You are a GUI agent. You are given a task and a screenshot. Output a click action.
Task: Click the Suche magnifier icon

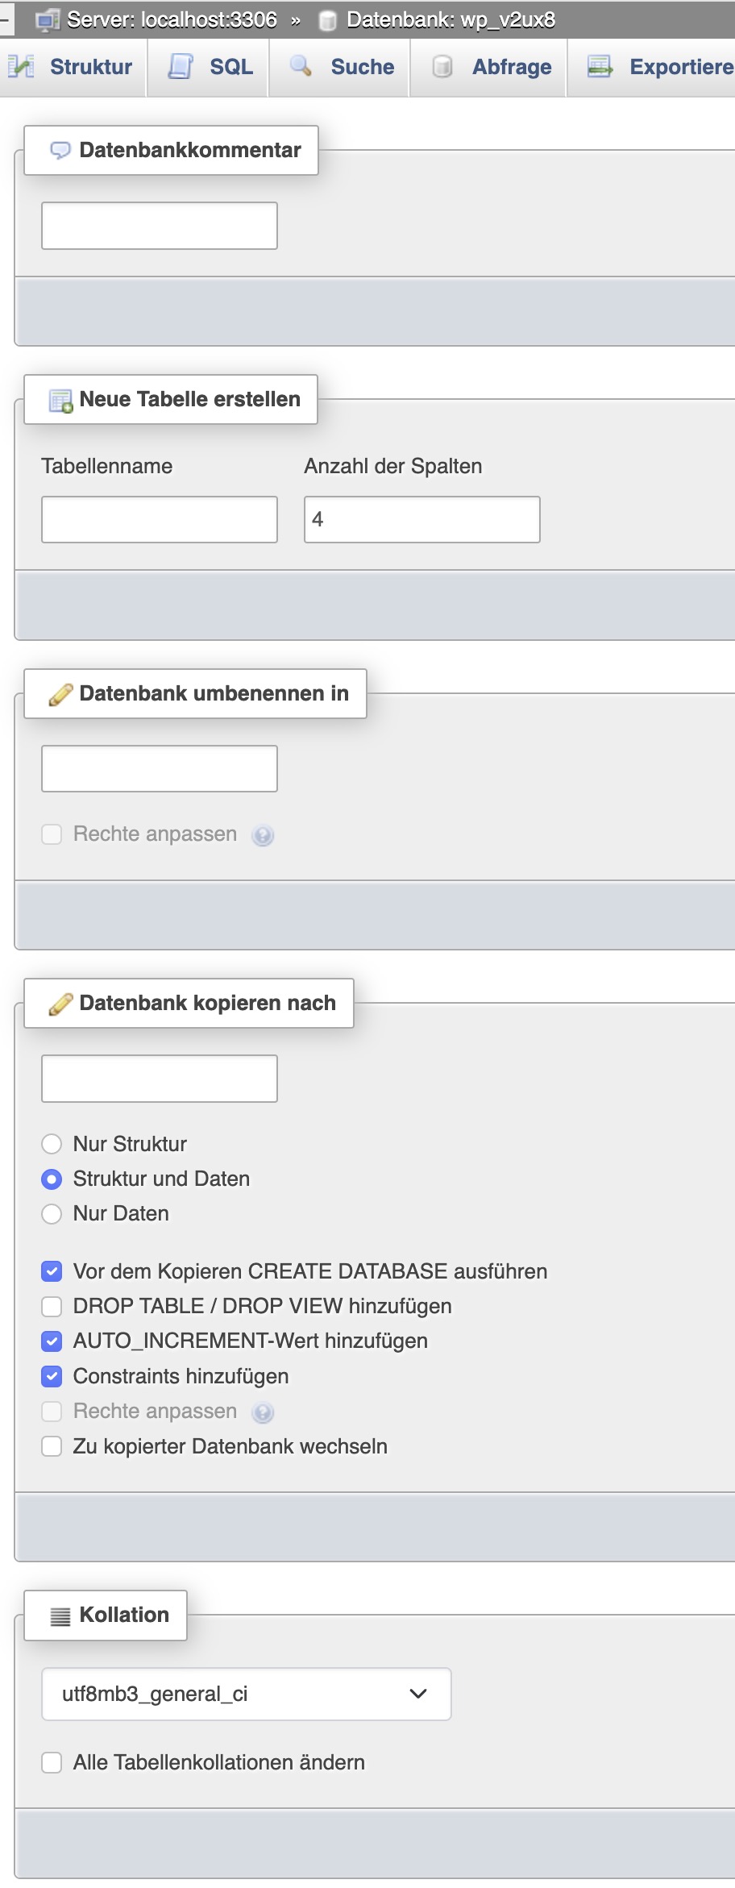(x=301, y=67)
